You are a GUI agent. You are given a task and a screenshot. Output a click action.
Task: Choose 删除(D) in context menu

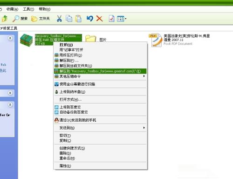click(x=100, y=153)
